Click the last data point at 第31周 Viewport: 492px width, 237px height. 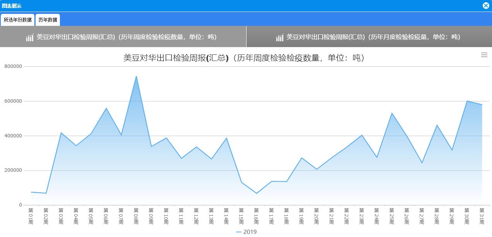pyautogui.click(x=482, y=105)
